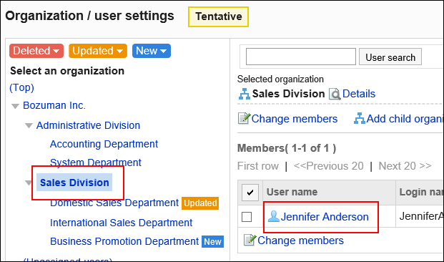Click the Updated badge beside Domestic Sales
This screenshot has height=262, width=444.
click(x=200, y=203)
